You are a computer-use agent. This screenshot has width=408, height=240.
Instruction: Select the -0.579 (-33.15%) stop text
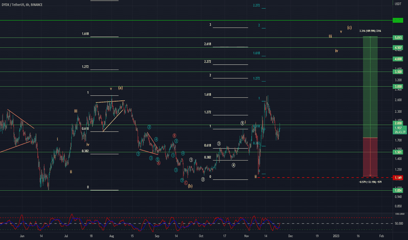(370, 182)
